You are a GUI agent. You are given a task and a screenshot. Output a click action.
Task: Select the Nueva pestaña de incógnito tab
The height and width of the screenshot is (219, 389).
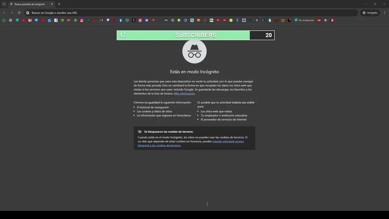click(29, 4)
